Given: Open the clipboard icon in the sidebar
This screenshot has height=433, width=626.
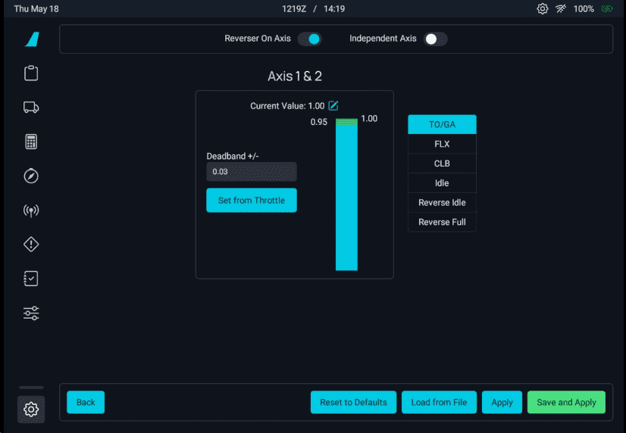Looking at the screenshot, I should coord(31,73).
